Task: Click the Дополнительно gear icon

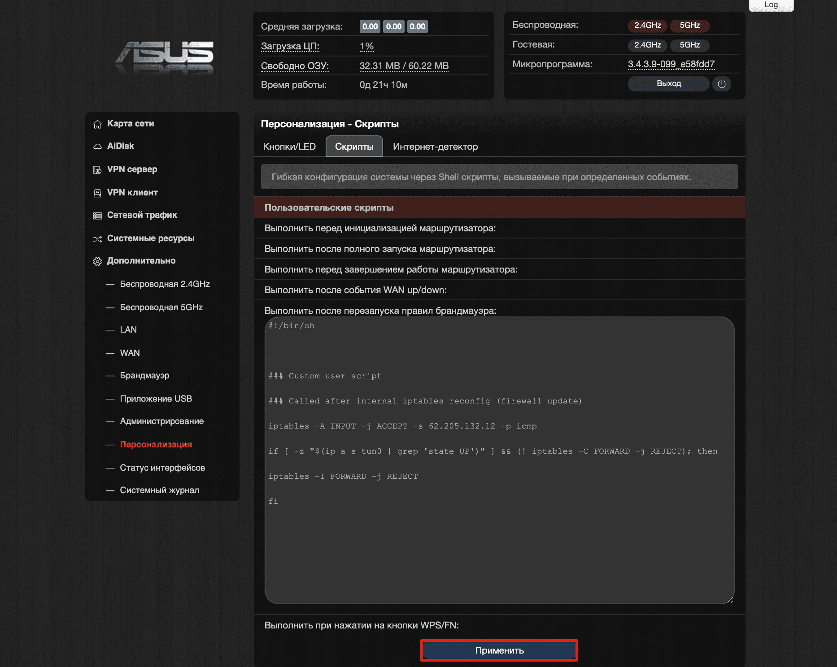Action: tap(97, 261)
